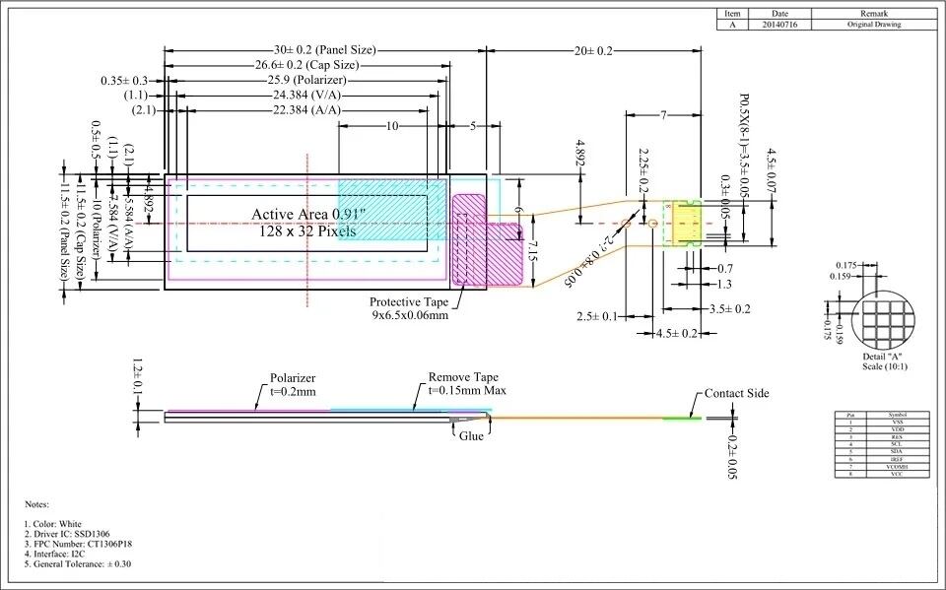Click the "t=0.15mm Max" text
Screen dimensions: 946x590
point(467,390)
